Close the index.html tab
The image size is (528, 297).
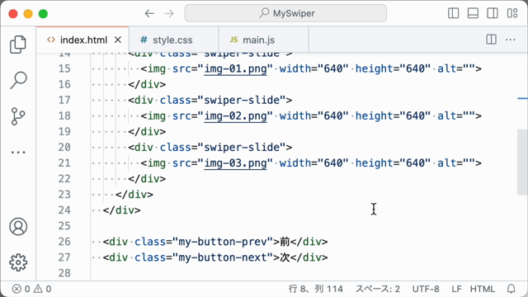point(117,40)
